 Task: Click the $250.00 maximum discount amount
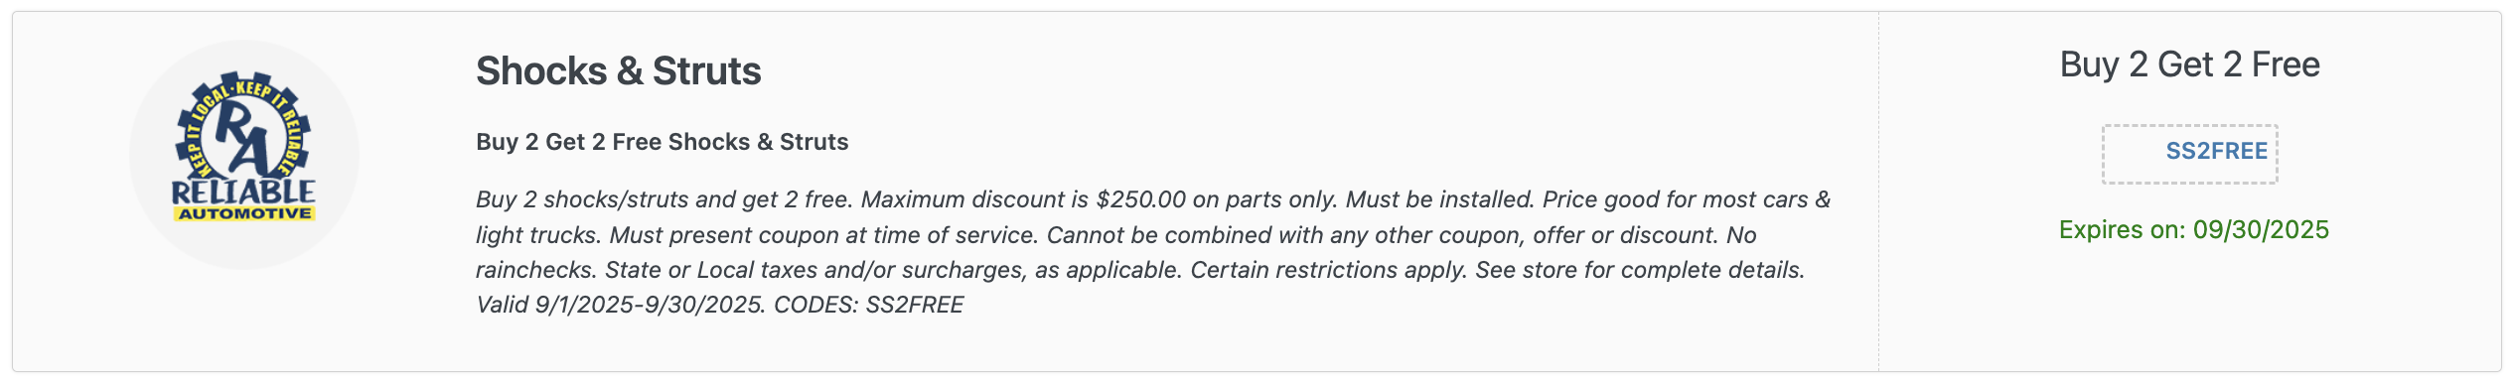[x=1140, y=199]
